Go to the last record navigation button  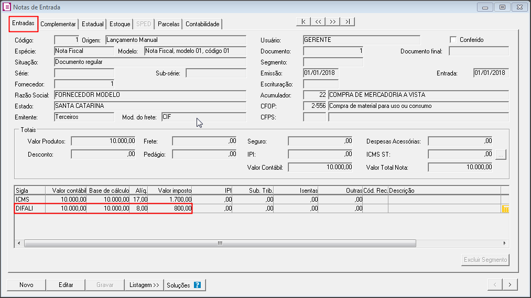(x=348, y=21)
